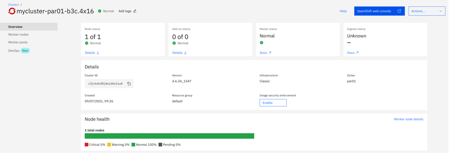
Task: Open the DevOps section
Action: (x=14, y=51)
